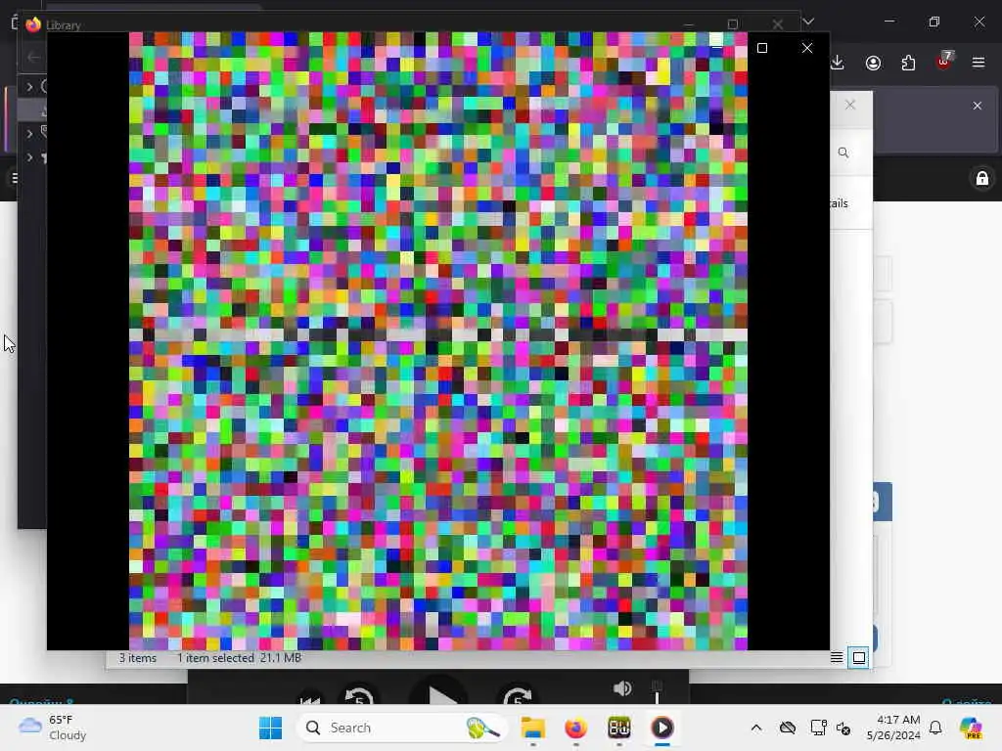Click the colorful noise image

click(x=438, y=341)
